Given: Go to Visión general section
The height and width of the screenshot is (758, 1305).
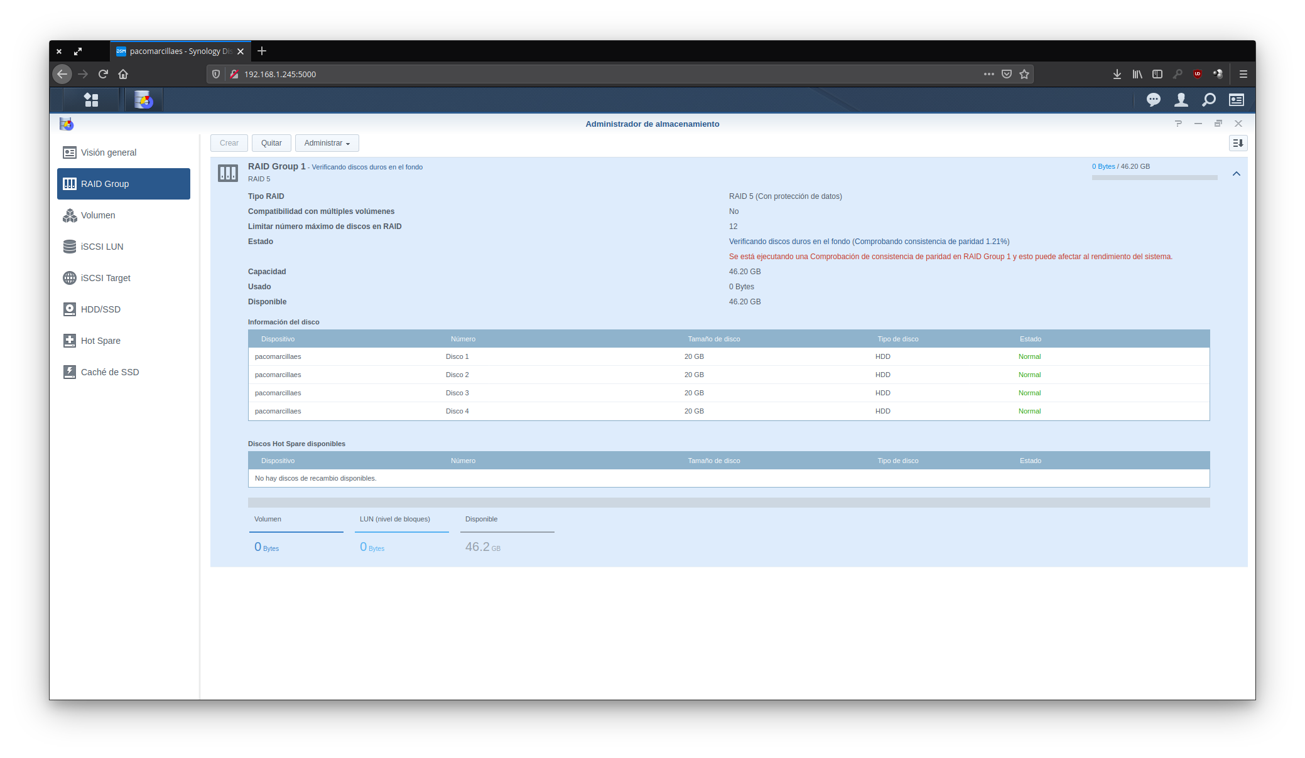Looking at the screenshot, I should (108, 152).
